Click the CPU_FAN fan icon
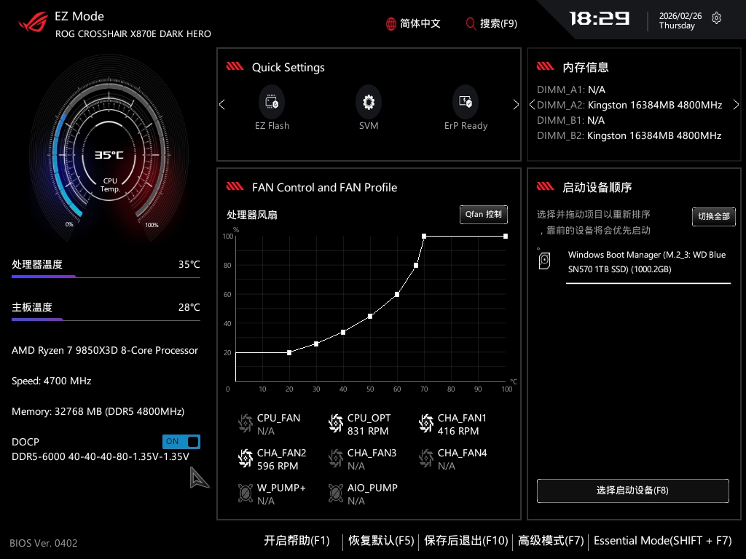The height and width of the screenshot is (559, 746). pyautogui.click(x=245, y=423)
